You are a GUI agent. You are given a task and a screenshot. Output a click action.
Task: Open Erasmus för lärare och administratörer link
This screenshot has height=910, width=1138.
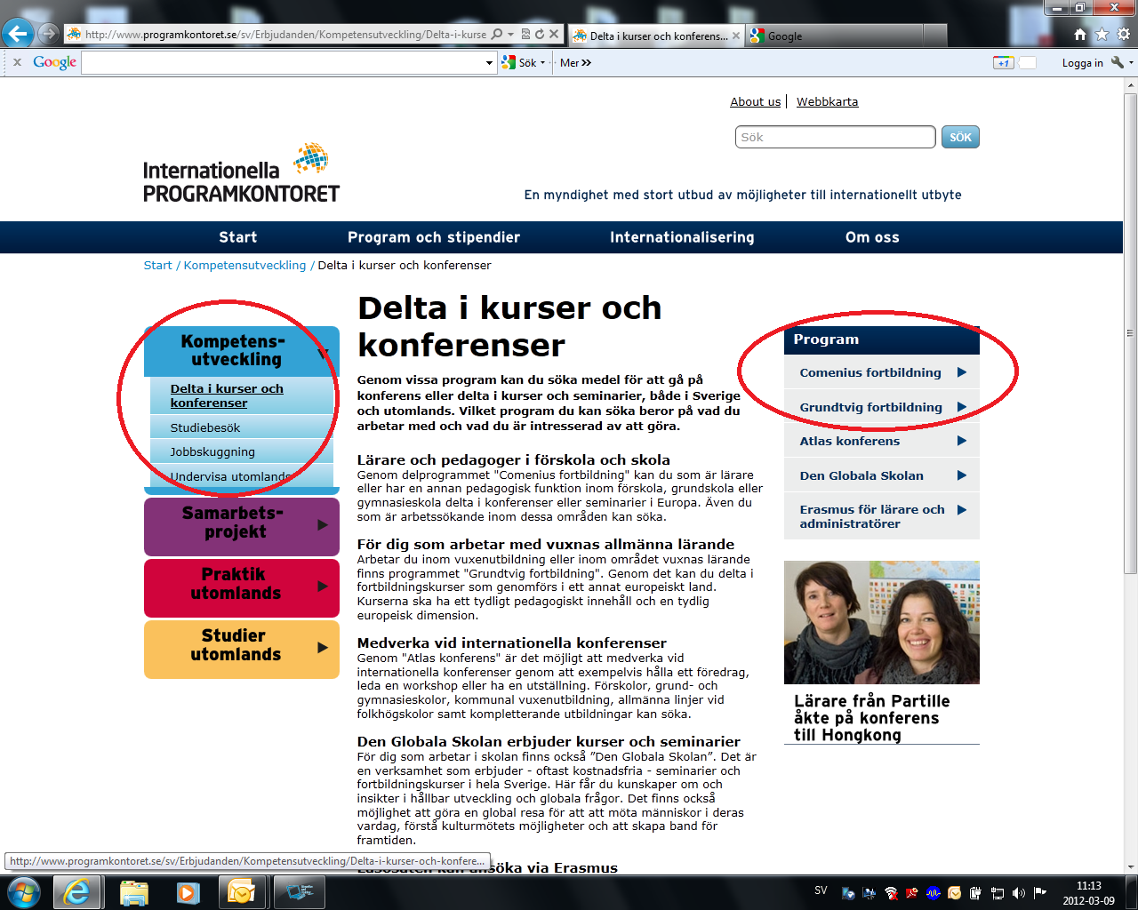(x=872, y=516)
